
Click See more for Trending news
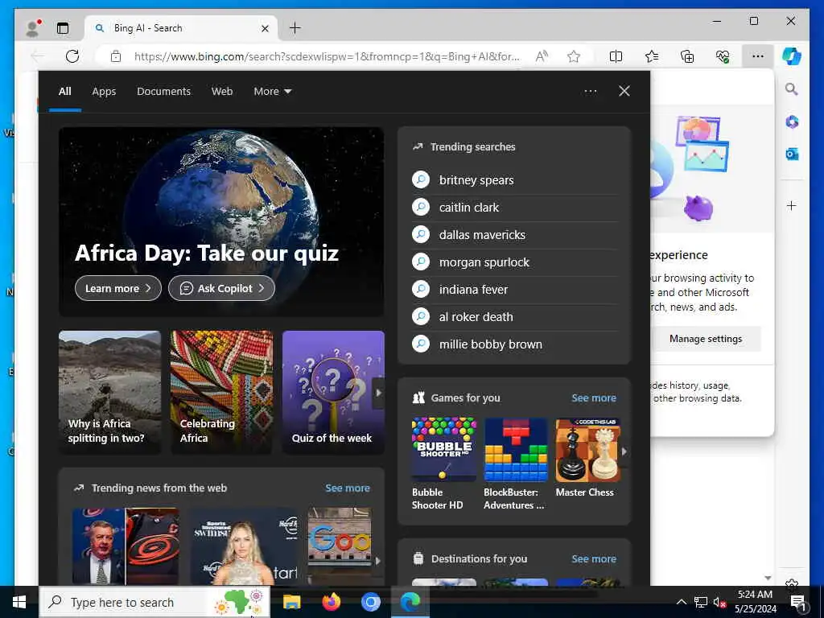point(348,488)
